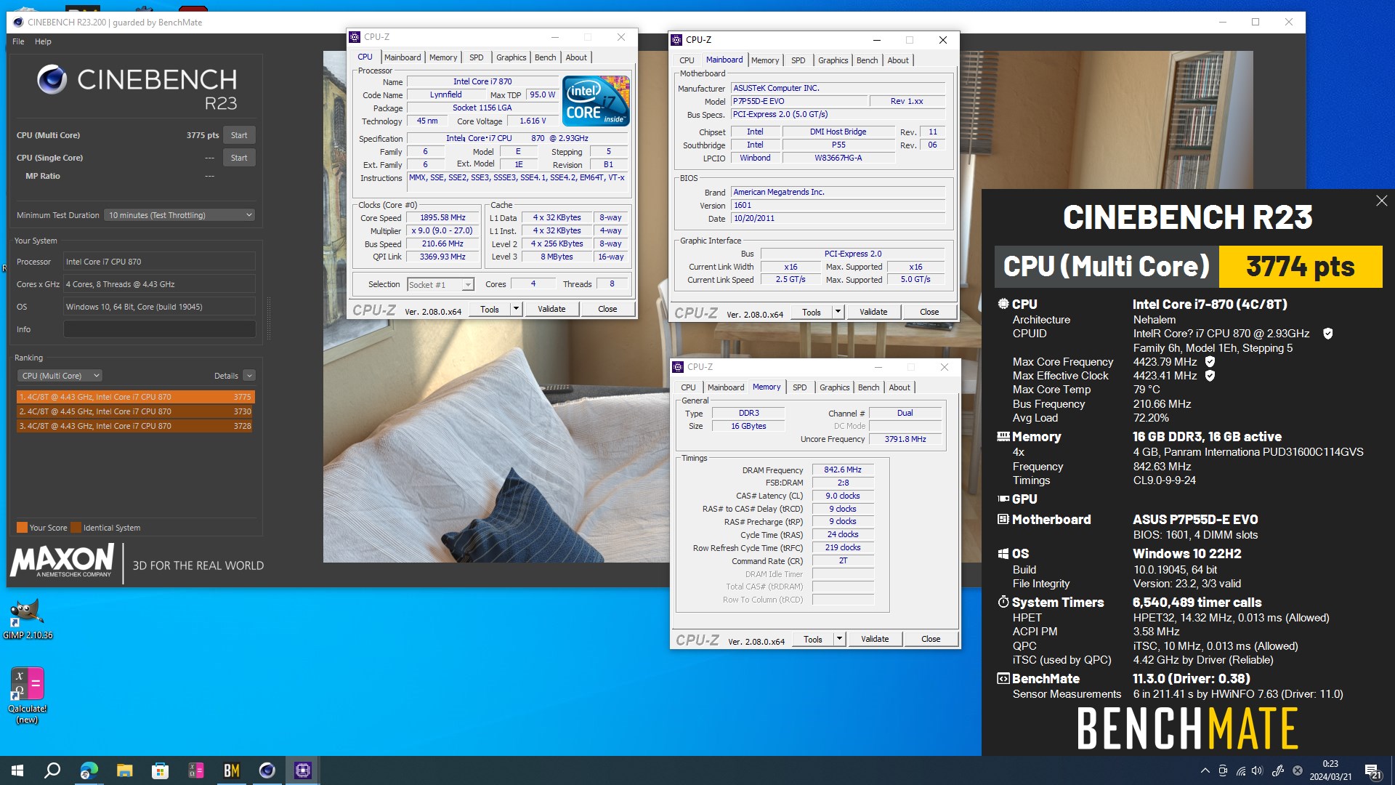Click Tools button in the CPU-Z CPU window

click(x=490, y=309)
